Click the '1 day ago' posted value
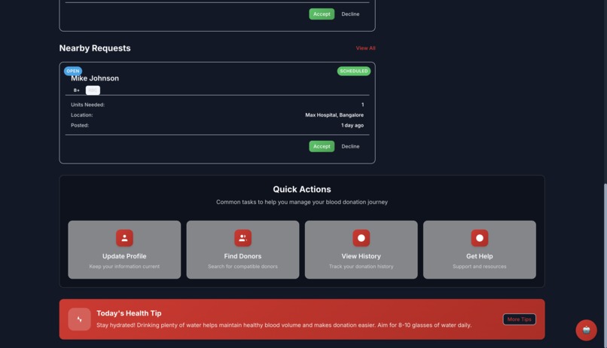Viewport: 607px width, 348px height. tap(352, 126)
